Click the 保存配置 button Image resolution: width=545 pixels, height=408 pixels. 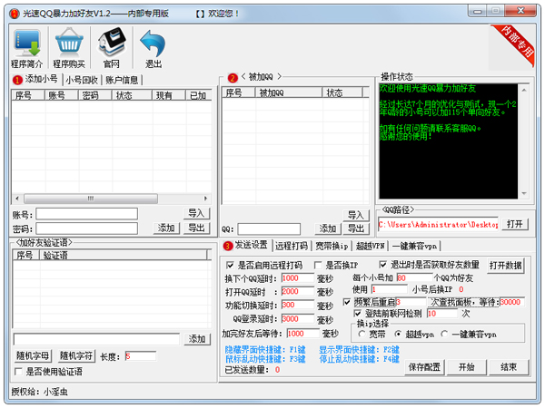pos(424,367)
